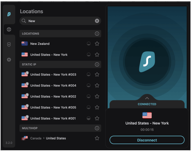191x152 pixels.
Task: Click New Zealand load indicator icon
Action: pyautogui.click(x=89, y=44)
